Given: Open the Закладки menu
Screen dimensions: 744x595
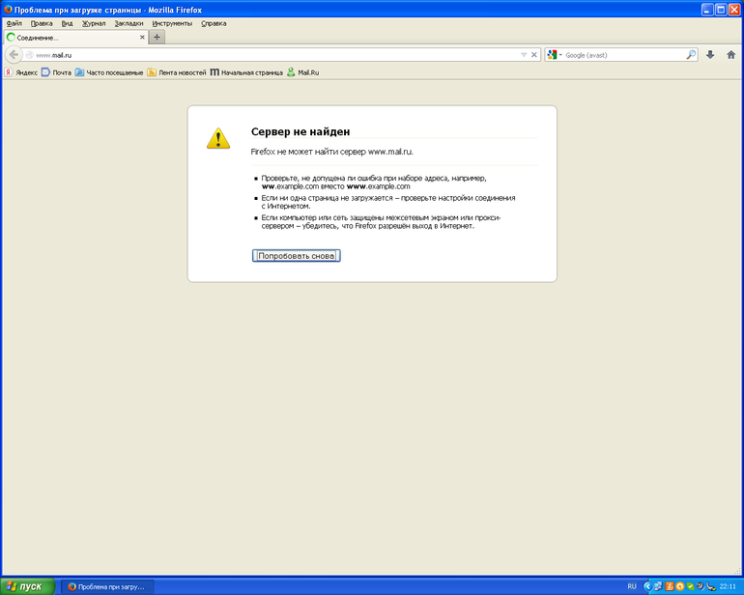Looking at the screenshot, I should (x=129, y=23).
